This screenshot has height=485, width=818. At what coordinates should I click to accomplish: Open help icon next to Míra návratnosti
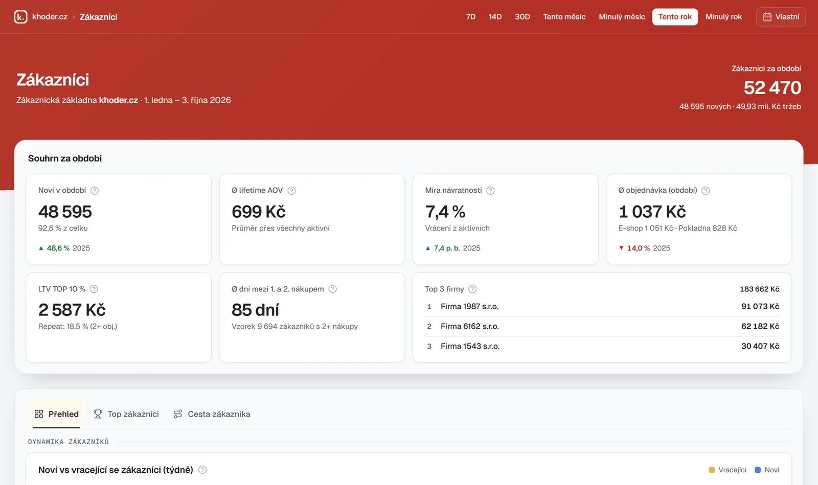pyautogui.click(x=490, y=191)
